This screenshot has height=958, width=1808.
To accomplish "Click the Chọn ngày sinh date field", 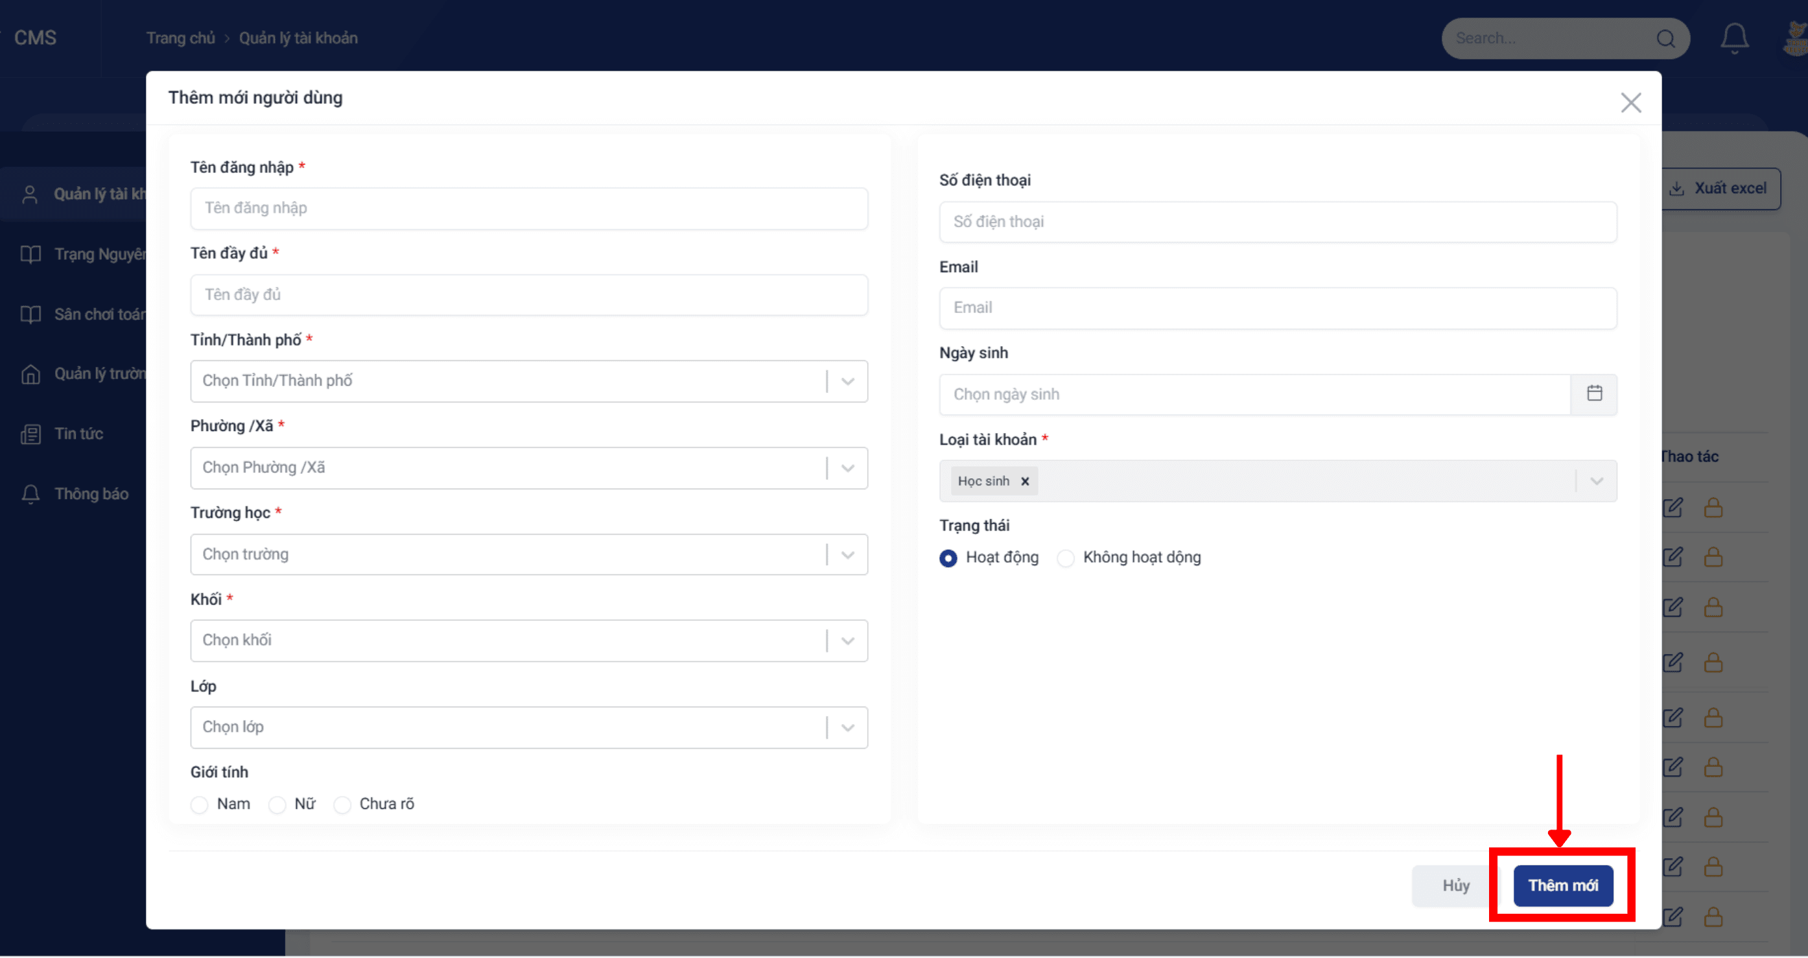I will (1255, 395).
